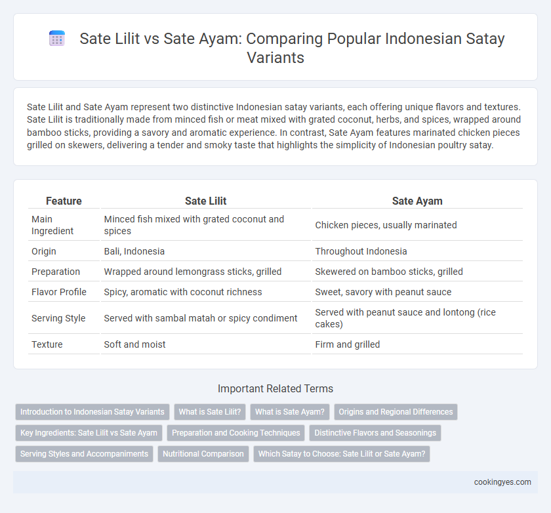
Task: Select Key Ingredients: Sate Lilit vs Sate Ayam
Action: coord(89,433)
